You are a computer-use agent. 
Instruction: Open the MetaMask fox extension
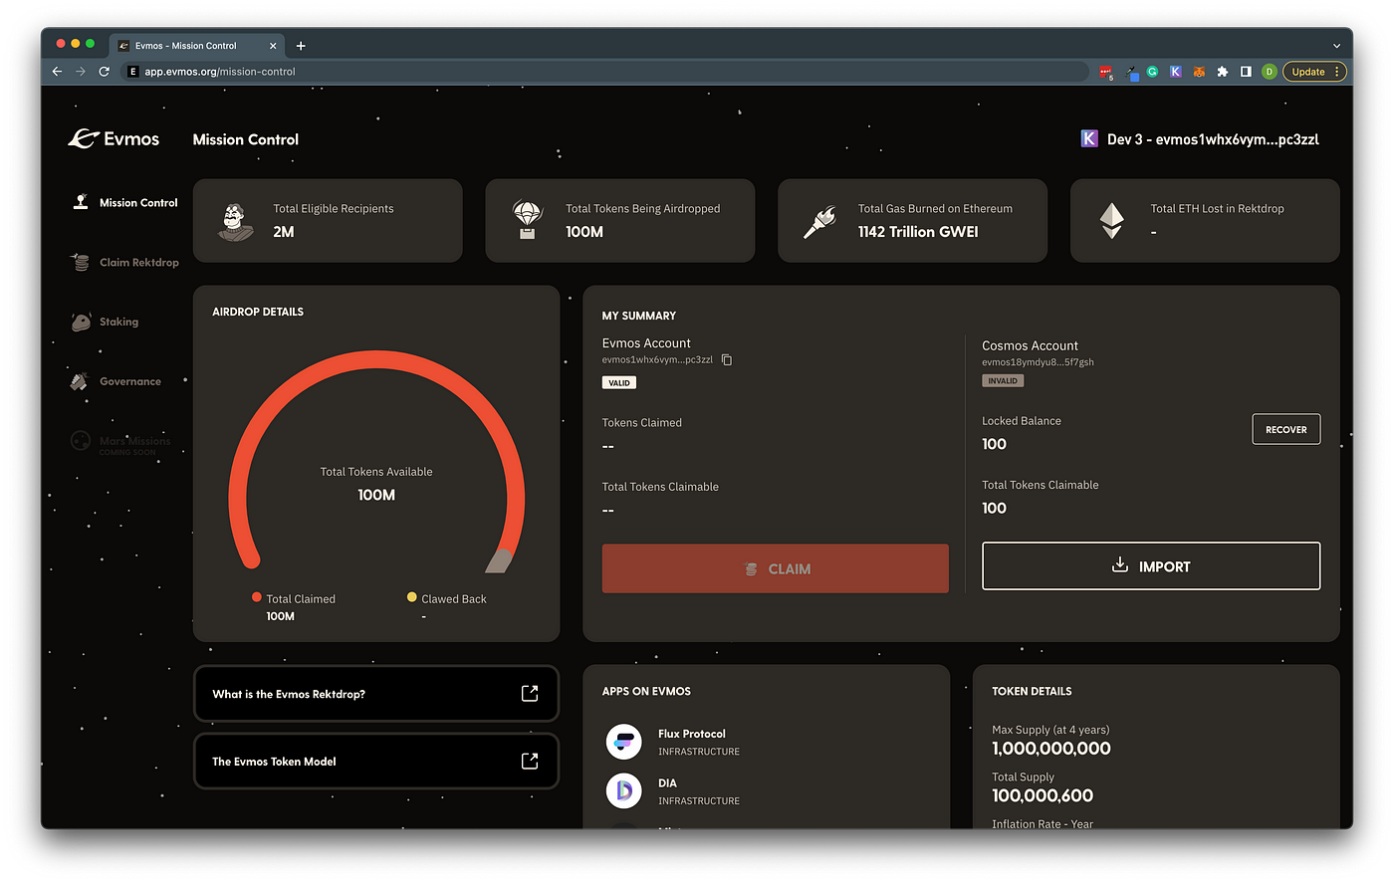(1199, 72)
